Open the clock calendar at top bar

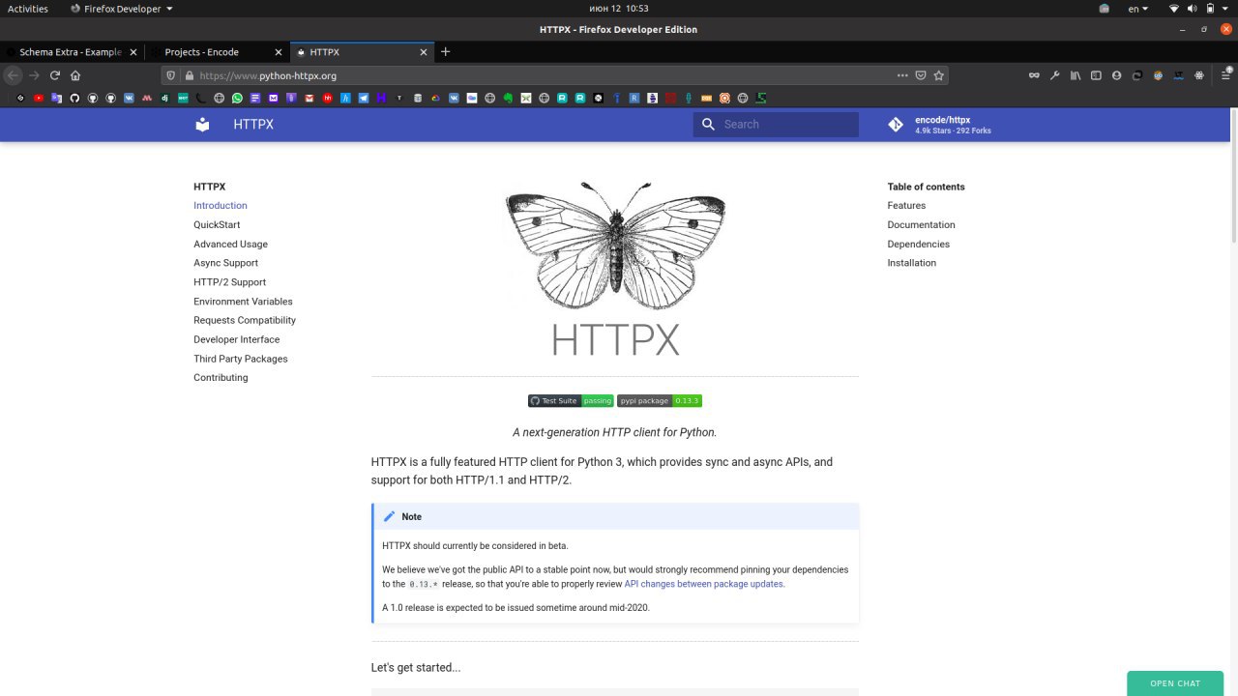tap(618, 9)
